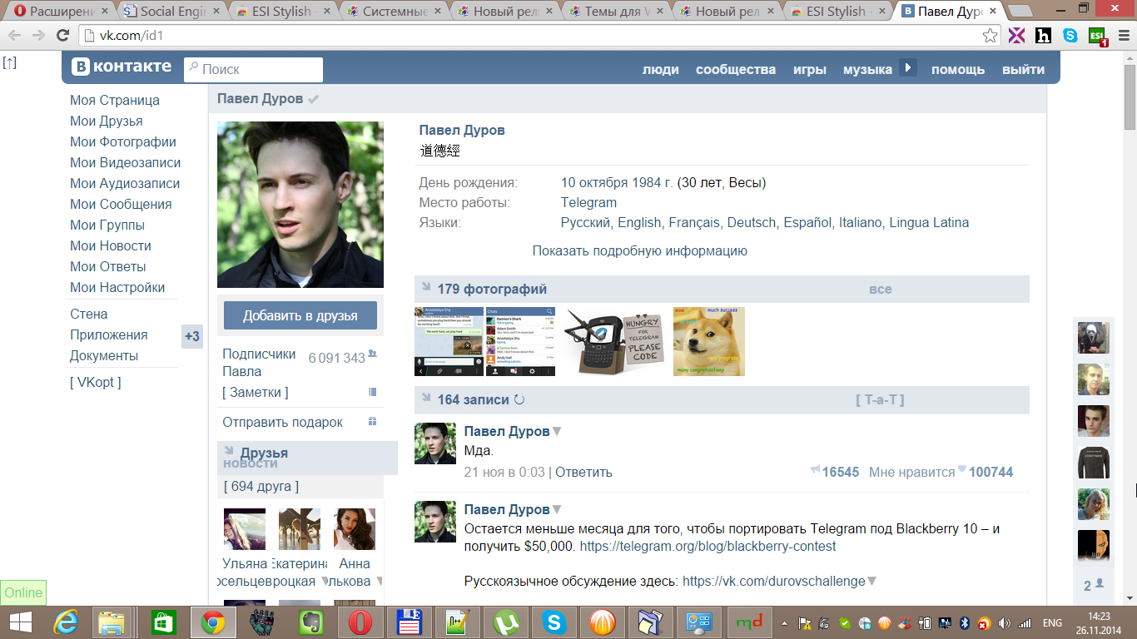Click the arrow icon before Друзья
The height and width of the screenshot is (639, 1137).
click(x=228, y=450)
